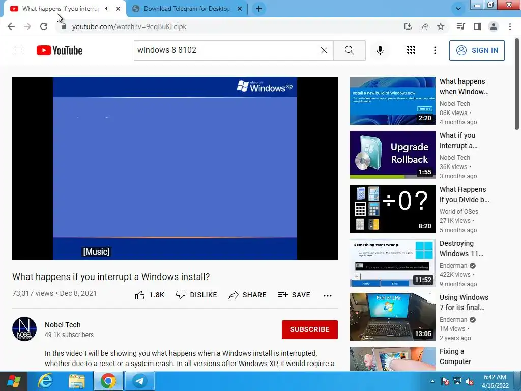The width and height of the screenshot is (521, 391).
Task: Click the magnifier search button
Action: pyautogui.click(x=349, y=50)
